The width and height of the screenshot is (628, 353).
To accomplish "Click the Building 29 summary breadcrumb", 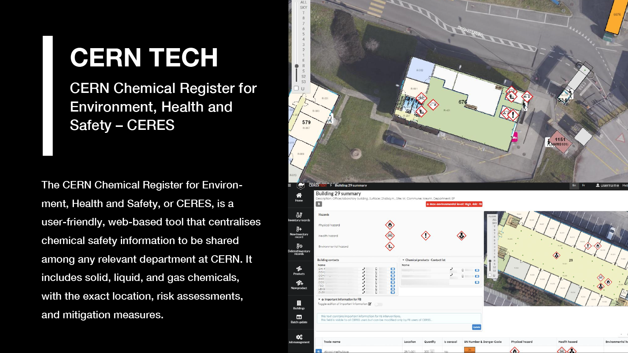I will click(x=351, y=185).
